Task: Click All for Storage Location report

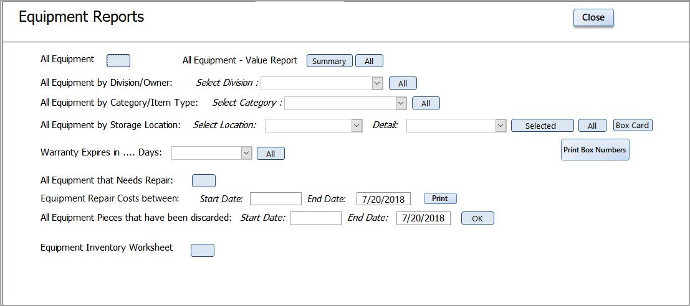Action: click(x=592, y=126)
